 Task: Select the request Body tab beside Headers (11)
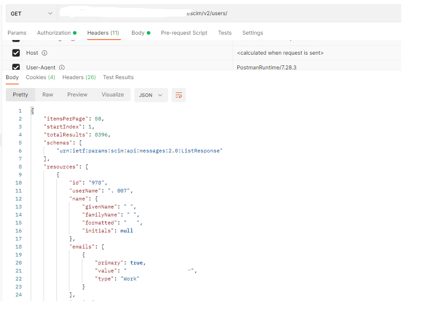coord(141,33)
